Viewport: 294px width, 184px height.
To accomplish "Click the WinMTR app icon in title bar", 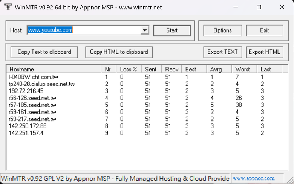I will 8,7.
